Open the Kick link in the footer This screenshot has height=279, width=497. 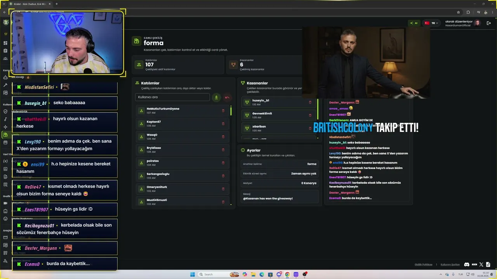click(x=474, y=264)
